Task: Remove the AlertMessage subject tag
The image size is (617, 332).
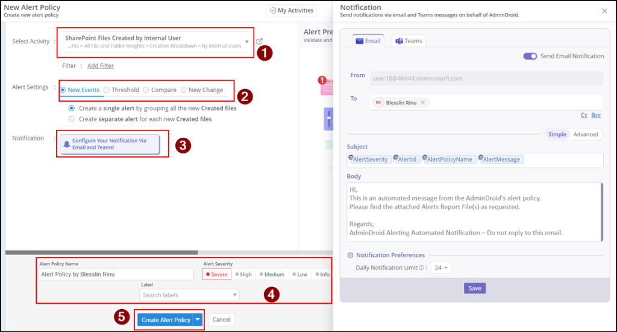Action: [x=480, y=157]
